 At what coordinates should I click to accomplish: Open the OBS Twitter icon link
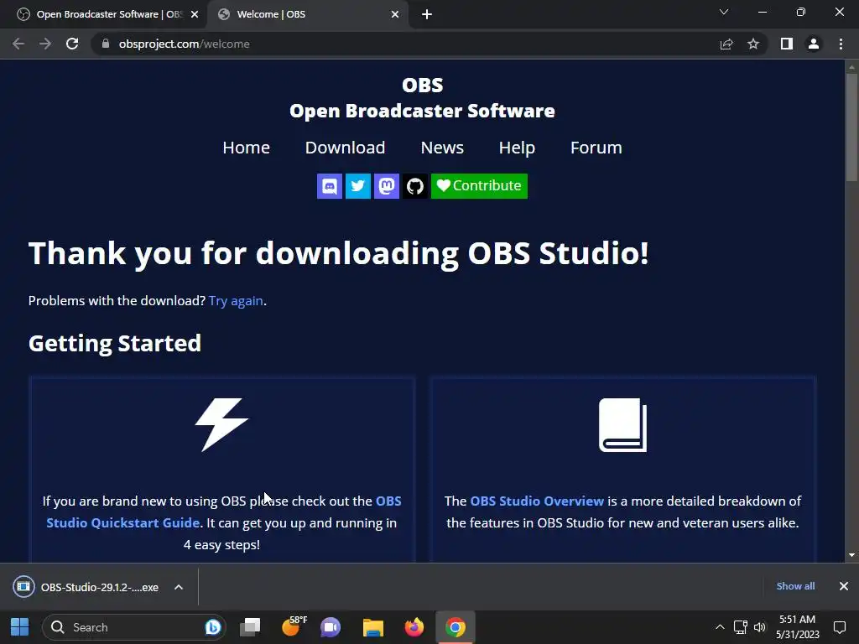(x=357, y=186)
